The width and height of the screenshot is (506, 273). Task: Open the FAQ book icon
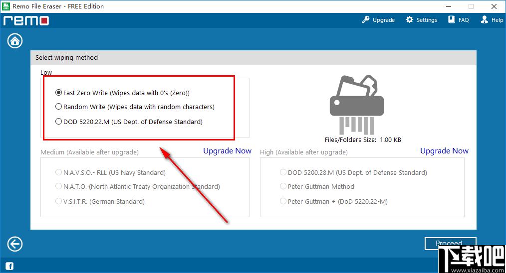(x=452, y=19)
